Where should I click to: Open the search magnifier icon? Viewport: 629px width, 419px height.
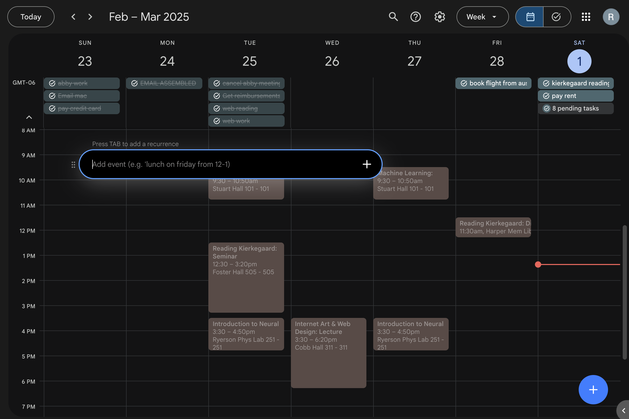coord(393,16)
